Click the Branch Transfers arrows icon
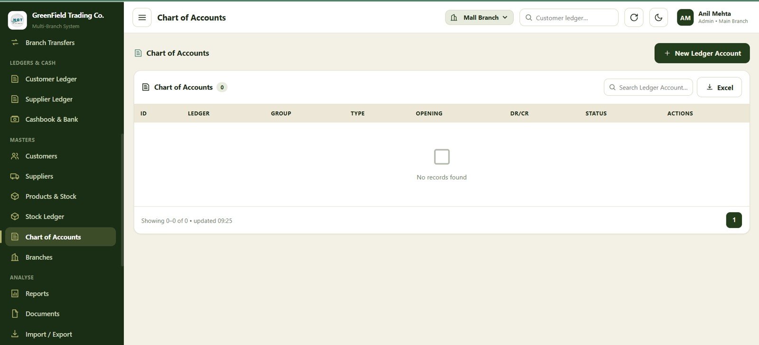Screen dimensions: 759x345 tap(15, 42)
